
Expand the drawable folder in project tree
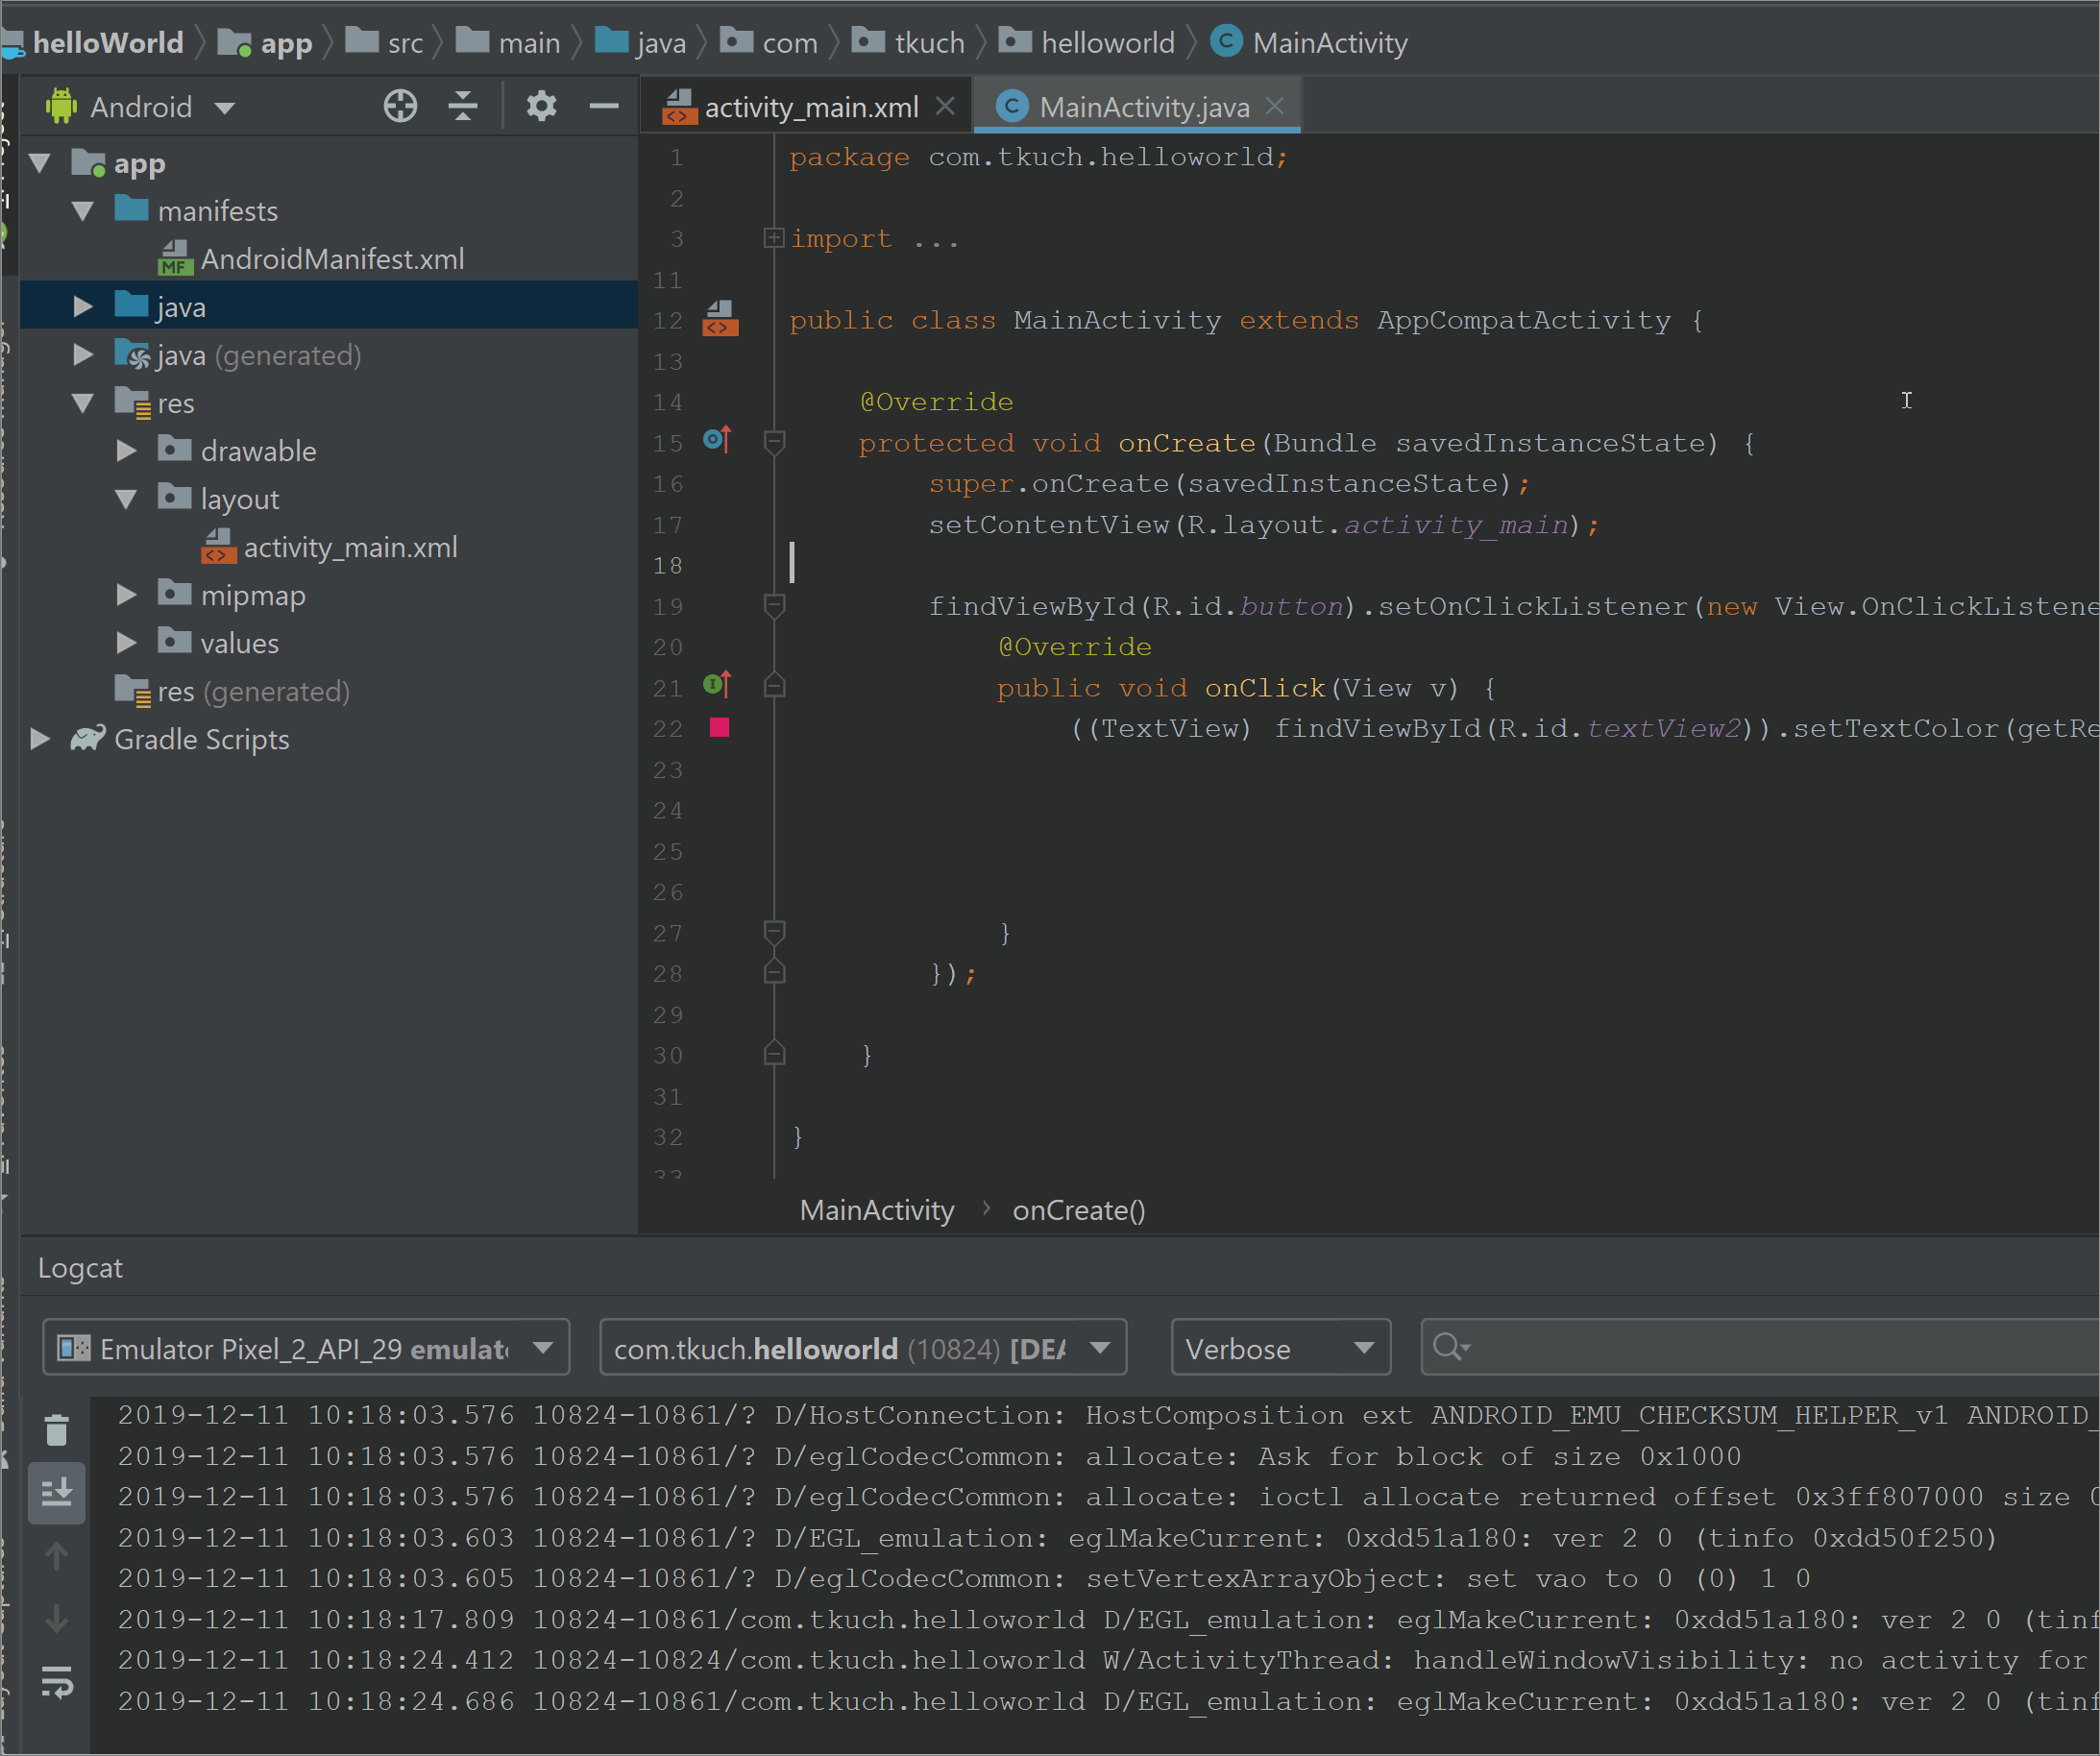(125, 450)
